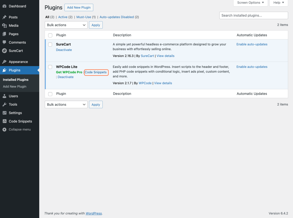The height and width of the screenshot is (218, 293).
Task: Enable auto-updates for WPCode Lite
Action: [x=252, y=67]
